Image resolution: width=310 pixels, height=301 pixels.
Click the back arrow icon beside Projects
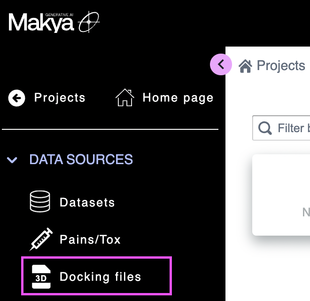tap(16, 98)
